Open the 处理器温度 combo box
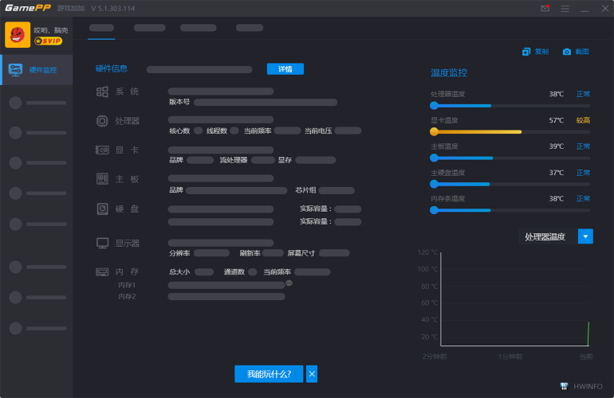Image resolution: width=614 pixels, height=398 pixels. (546, 236)
